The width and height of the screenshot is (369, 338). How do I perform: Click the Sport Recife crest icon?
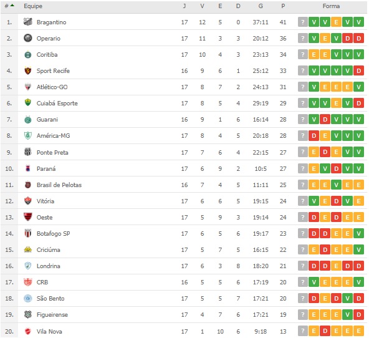tap(28, 70)
